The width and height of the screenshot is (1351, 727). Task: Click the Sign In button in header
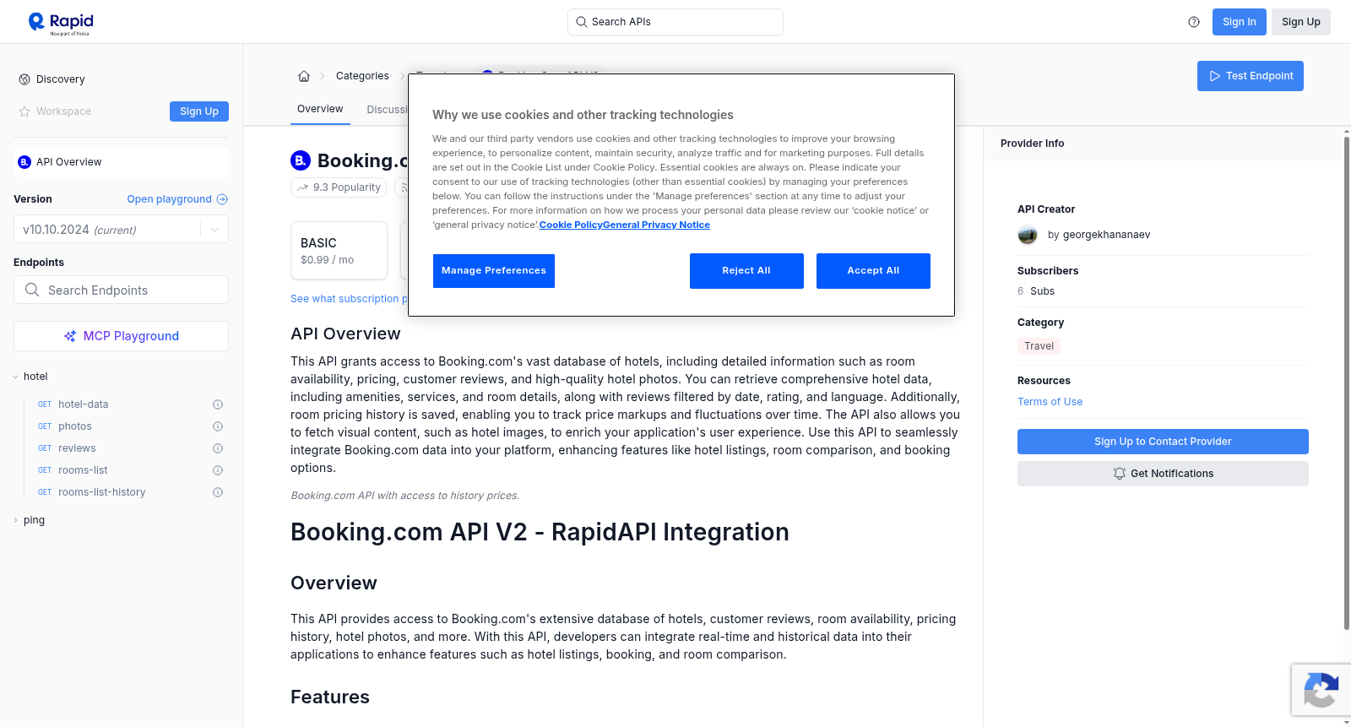click(1239, 22)
